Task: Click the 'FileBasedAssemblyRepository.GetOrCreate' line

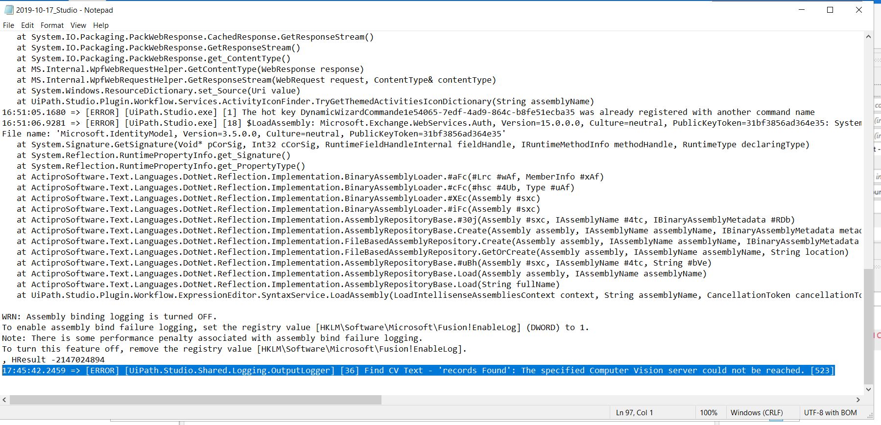Action: click(432, 252)
